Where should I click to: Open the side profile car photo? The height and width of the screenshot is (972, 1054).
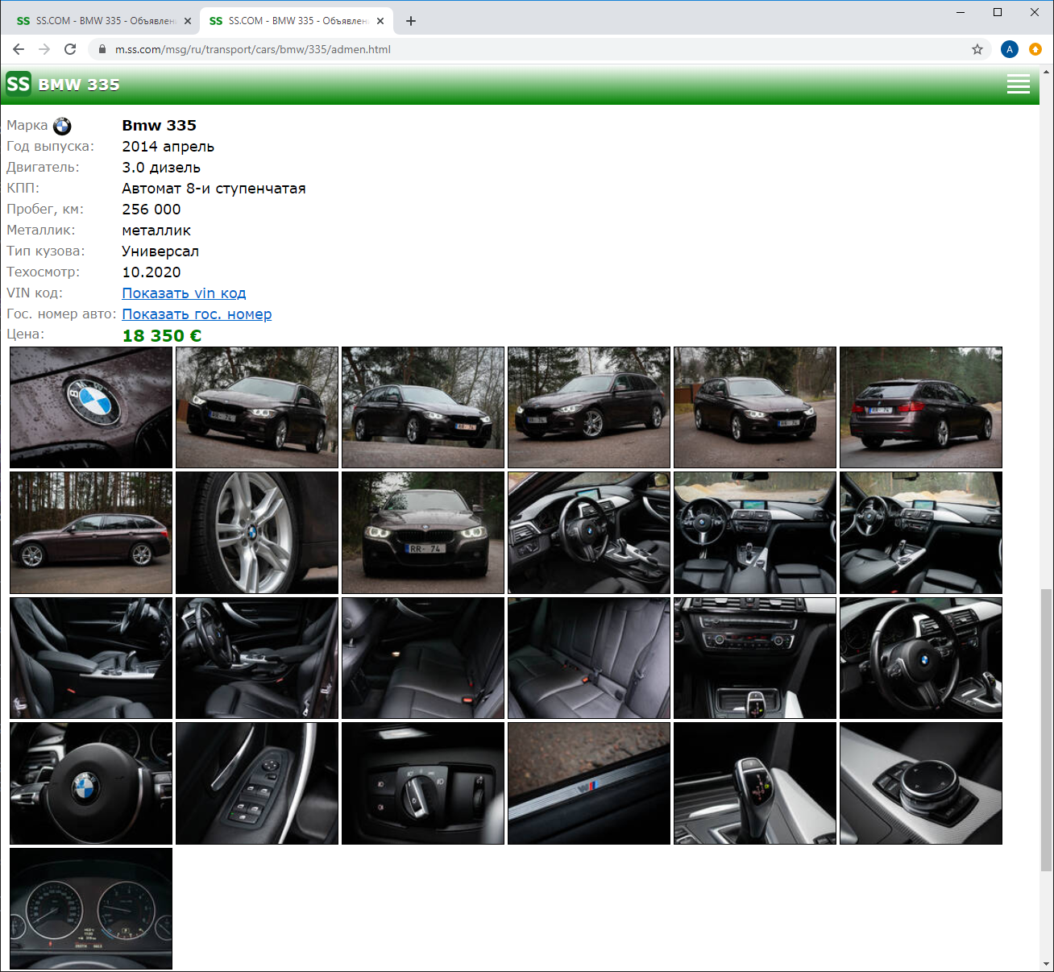click(91, 533)
